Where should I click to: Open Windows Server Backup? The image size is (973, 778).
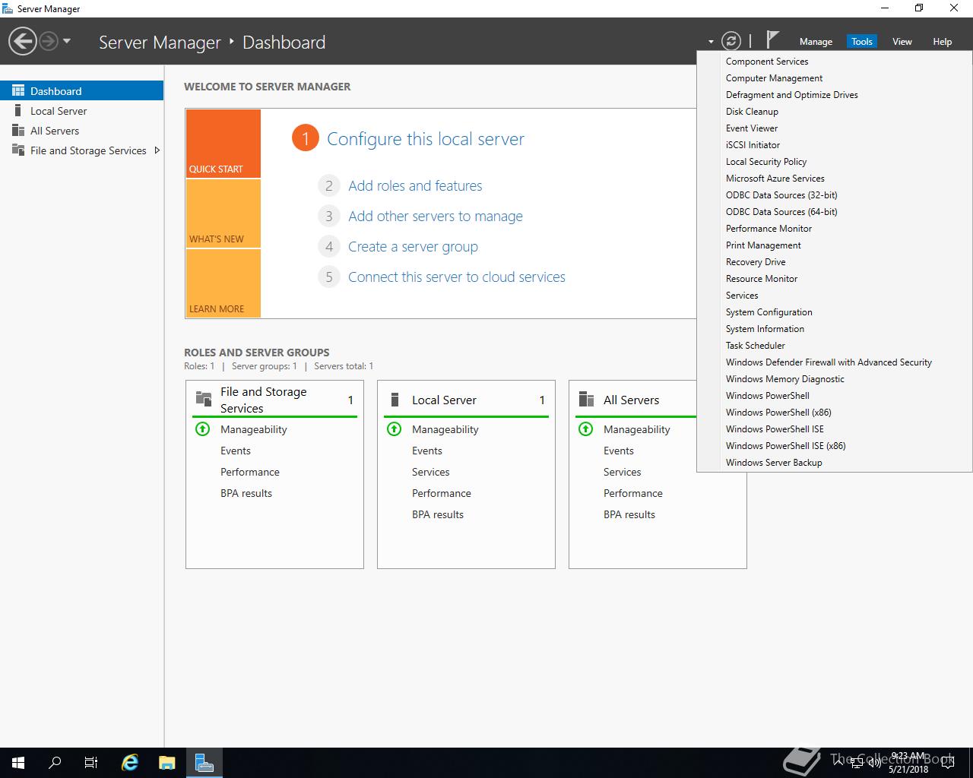point(834,463)
